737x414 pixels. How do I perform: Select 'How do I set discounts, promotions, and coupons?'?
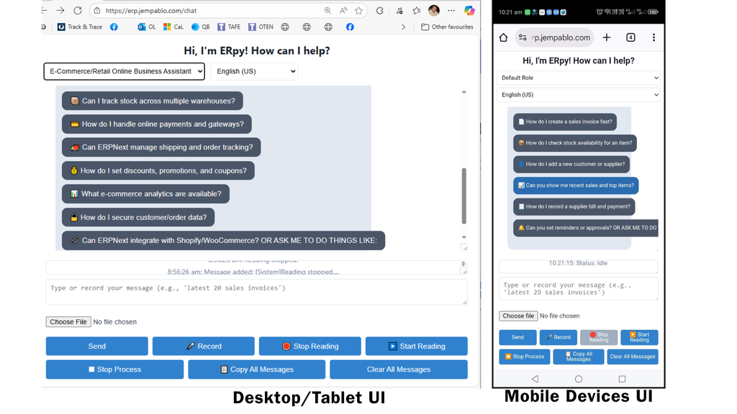[x=158, y=170]
